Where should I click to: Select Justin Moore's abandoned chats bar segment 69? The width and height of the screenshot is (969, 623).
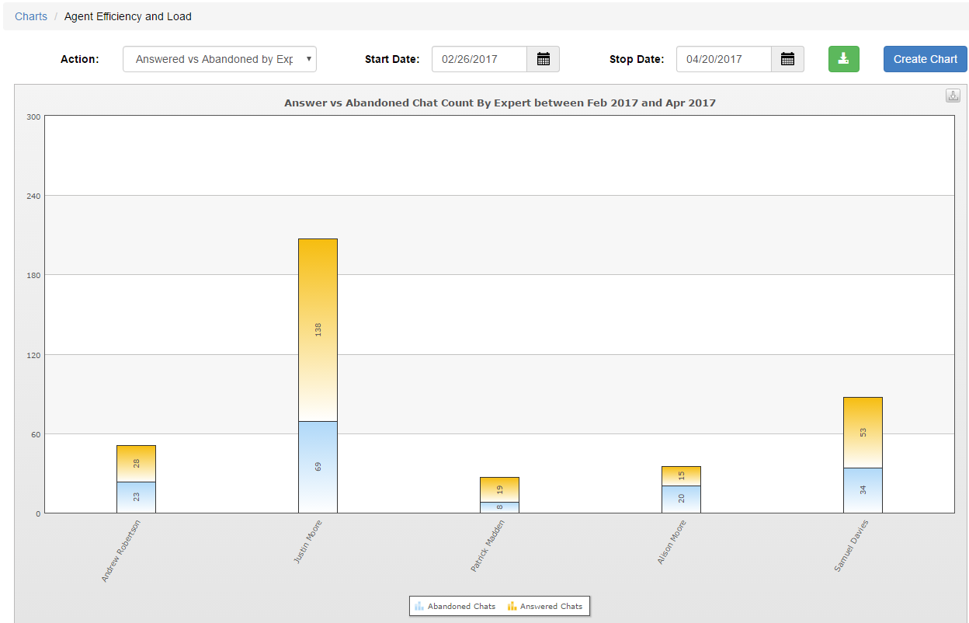point(318,467)
